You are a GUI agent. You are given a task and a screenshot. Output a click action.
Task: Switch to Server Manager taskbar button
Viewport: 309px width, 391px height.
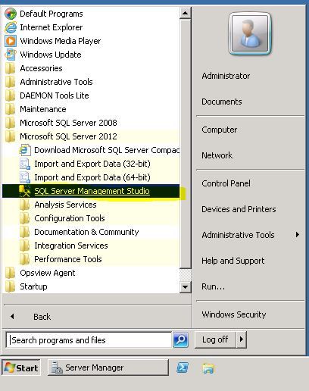click(x=108, y=368)
